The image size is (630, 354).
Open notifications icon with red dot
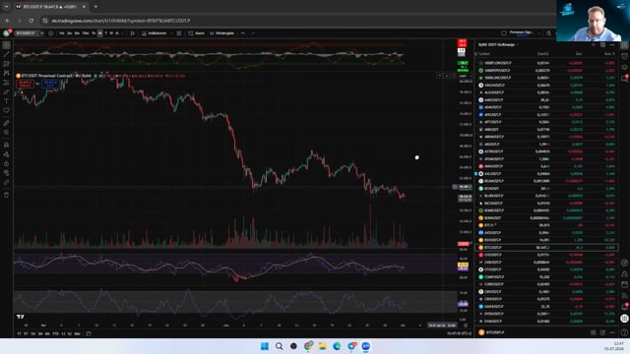tap(624, 306)
